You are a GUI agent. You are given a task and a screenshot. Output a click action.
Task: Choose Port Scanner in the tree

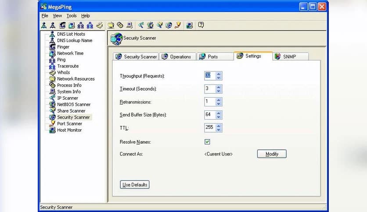69,124
